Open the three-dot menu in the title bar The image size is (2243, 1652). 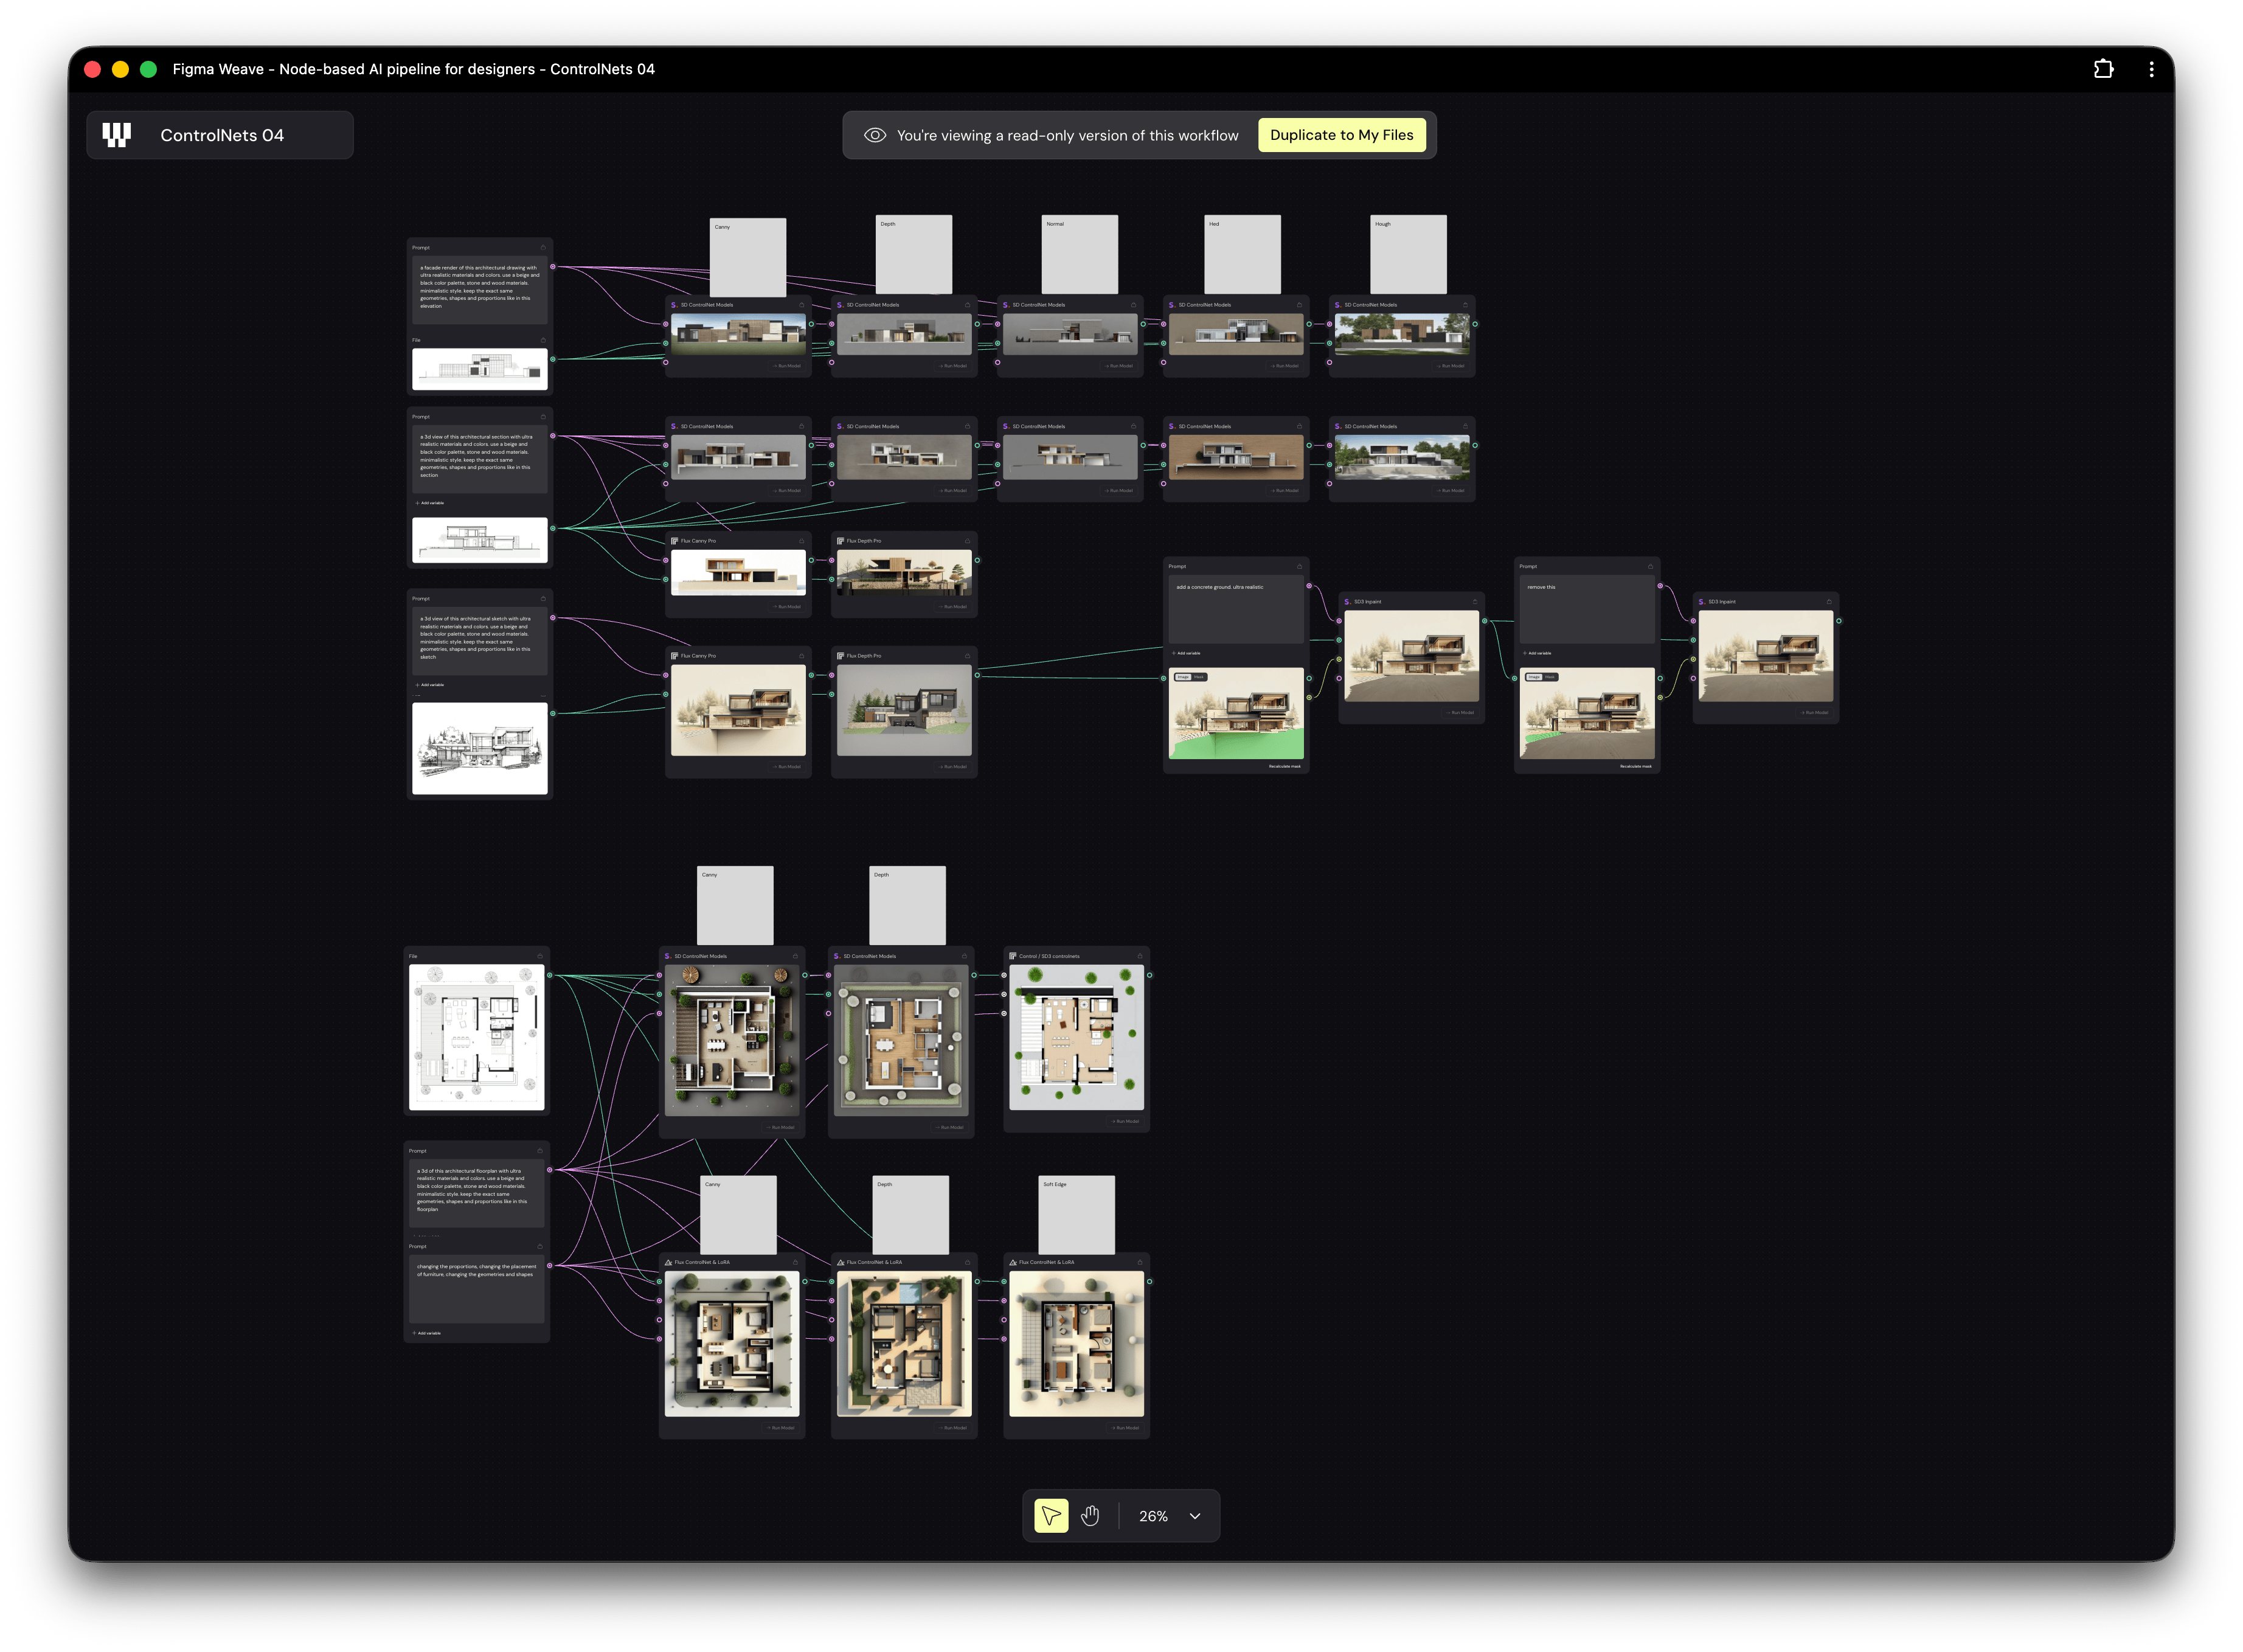[x=2152, y=68]
